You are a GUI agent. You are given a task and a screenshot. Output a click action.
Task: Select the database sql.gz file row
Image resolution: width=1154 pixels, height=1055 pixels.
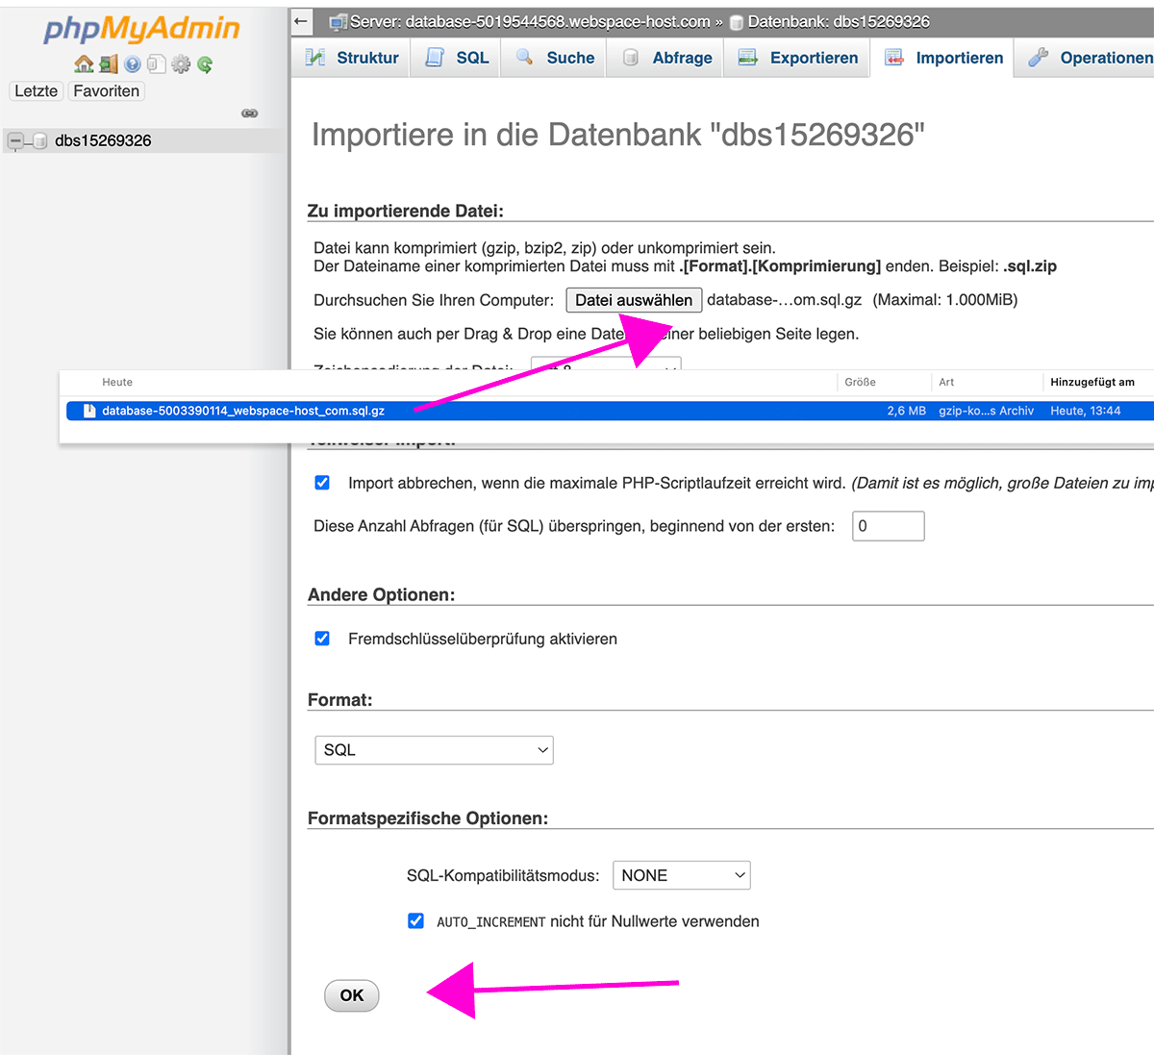pyautogui.click(x=481, y=411)
